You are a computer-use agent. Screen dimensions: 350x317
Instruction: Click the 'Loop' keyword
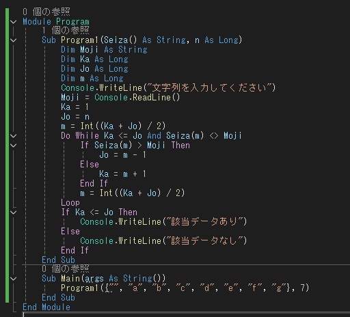[x=70, y=203]
